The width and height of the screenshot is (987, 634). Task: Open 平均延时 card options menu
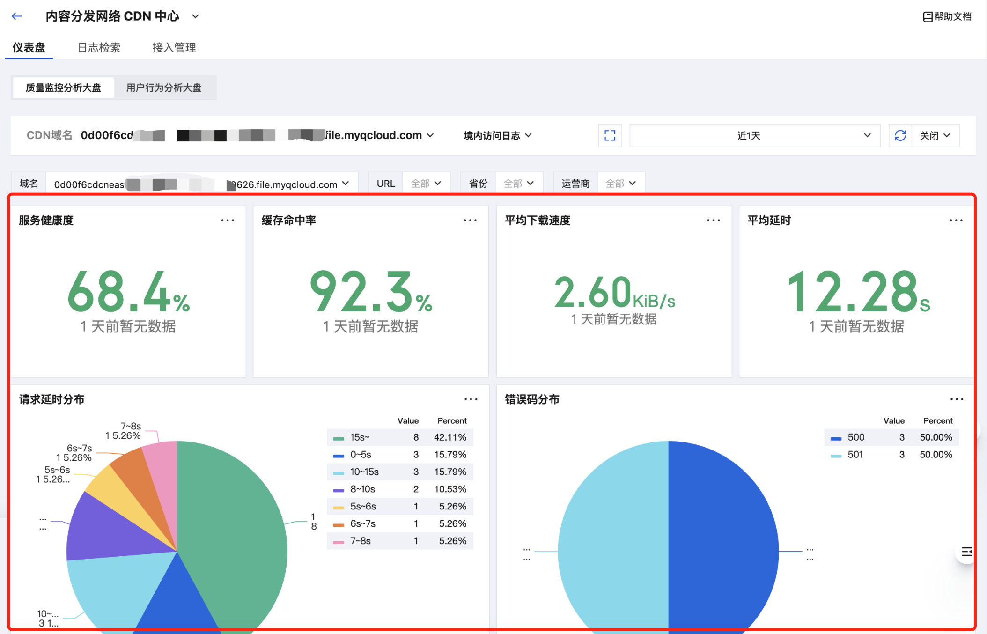pos(956,221)
